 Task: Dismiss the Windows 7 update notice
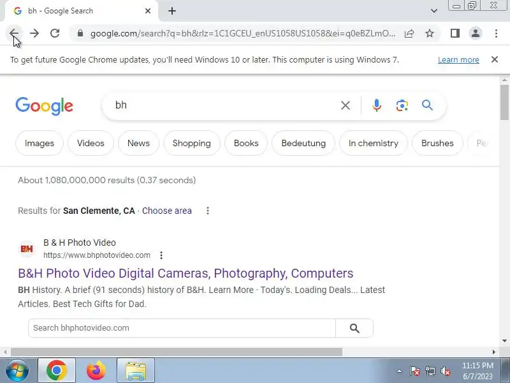coord(495,59)
